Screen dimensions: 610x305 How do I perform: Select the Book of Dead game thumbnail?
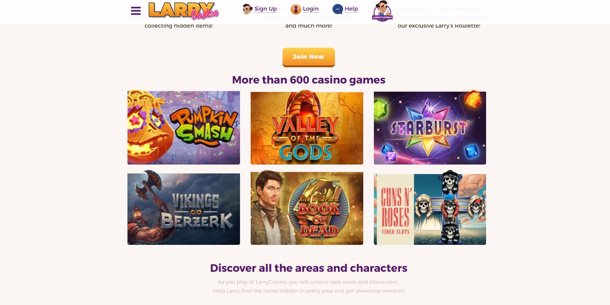pos(307,208)
